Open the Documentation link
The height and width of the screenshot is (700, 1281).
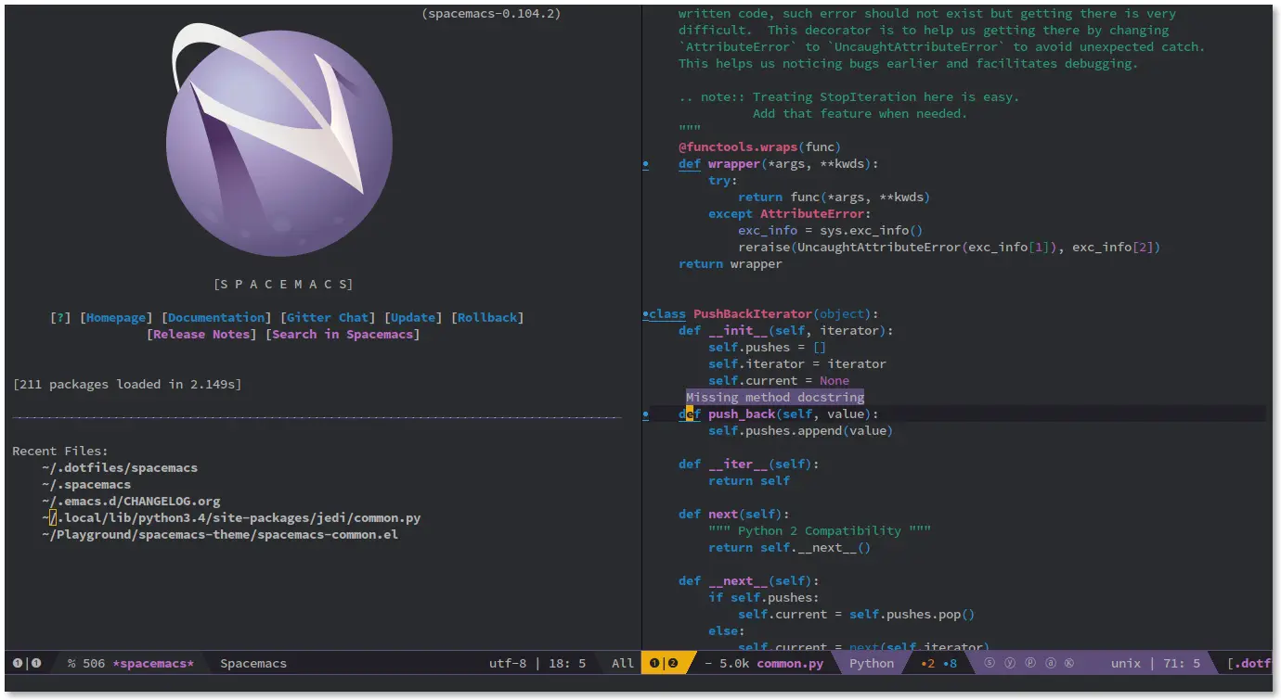pyautogui.click(x=217, y=317)
